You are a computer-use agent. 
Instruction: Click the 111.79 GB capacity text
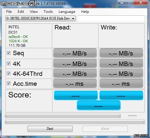(17, 46)
